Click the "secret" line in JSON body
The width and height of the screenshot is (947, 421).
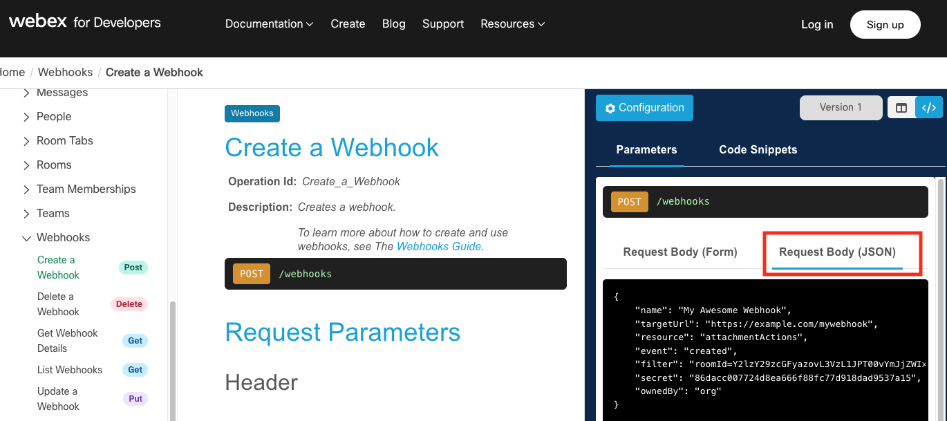point(778,378)
